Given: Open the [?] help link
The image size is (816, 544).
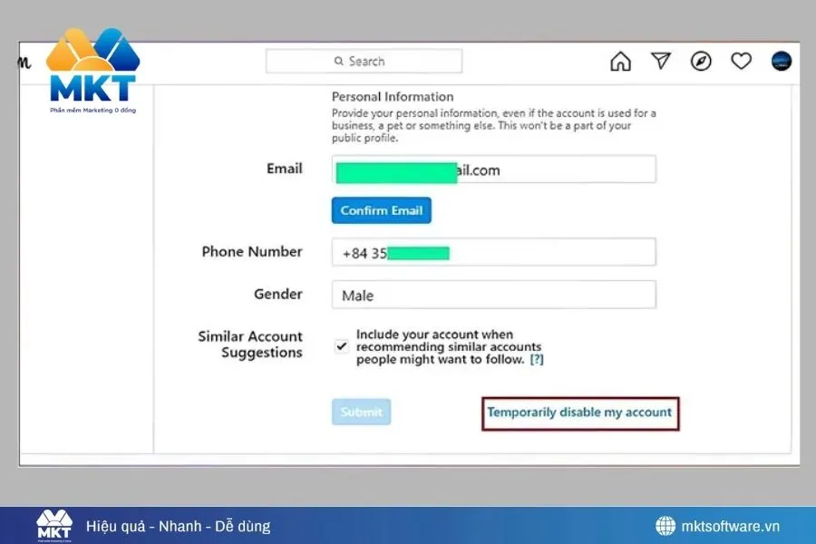Looking at the screenshot, I should [537, 359].
